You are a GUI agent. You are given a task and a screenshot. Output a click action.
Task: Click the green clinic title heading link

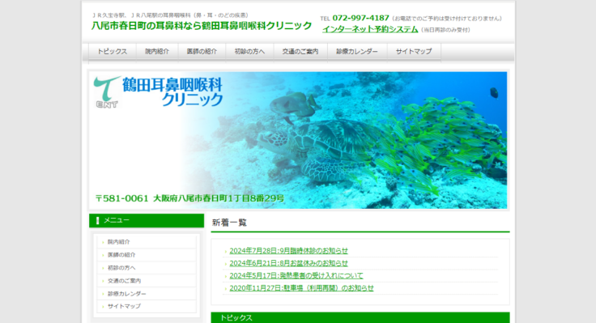[202, 26]
